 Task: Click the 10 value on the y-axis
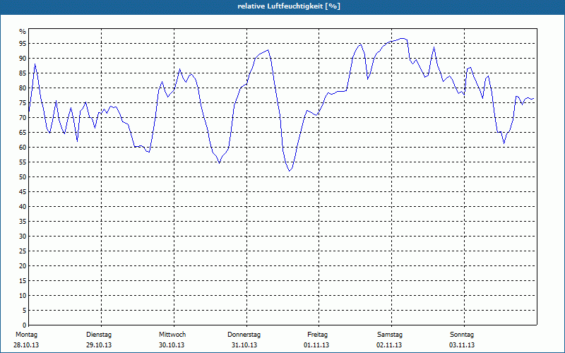point(23,296)
